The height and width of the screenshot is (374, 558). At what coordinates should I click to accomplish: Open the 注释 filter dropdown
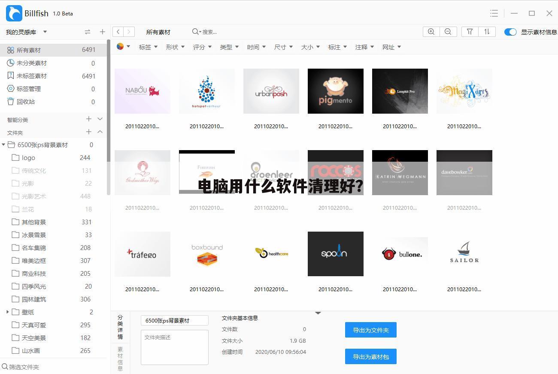click(x=364, y=47)
